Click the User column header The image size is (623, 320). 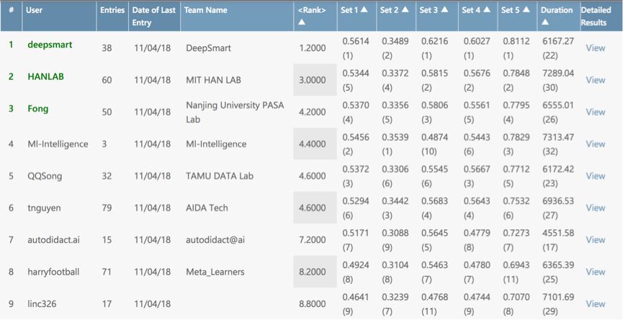pos(34,10)
